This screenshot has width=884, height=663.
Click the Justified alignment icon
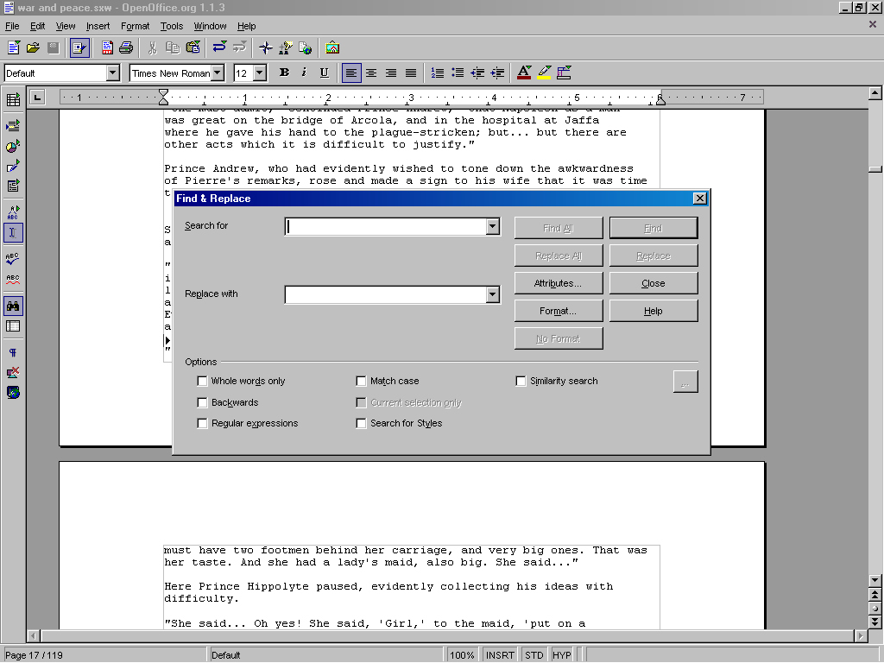[411, 73]
